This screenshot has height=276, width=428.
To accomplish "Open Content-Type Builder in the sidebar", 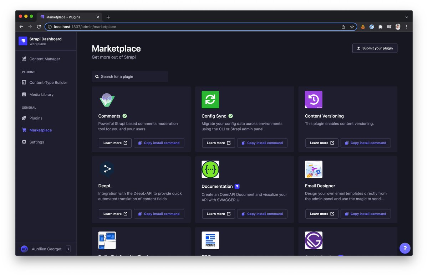I will pos(45,82).
